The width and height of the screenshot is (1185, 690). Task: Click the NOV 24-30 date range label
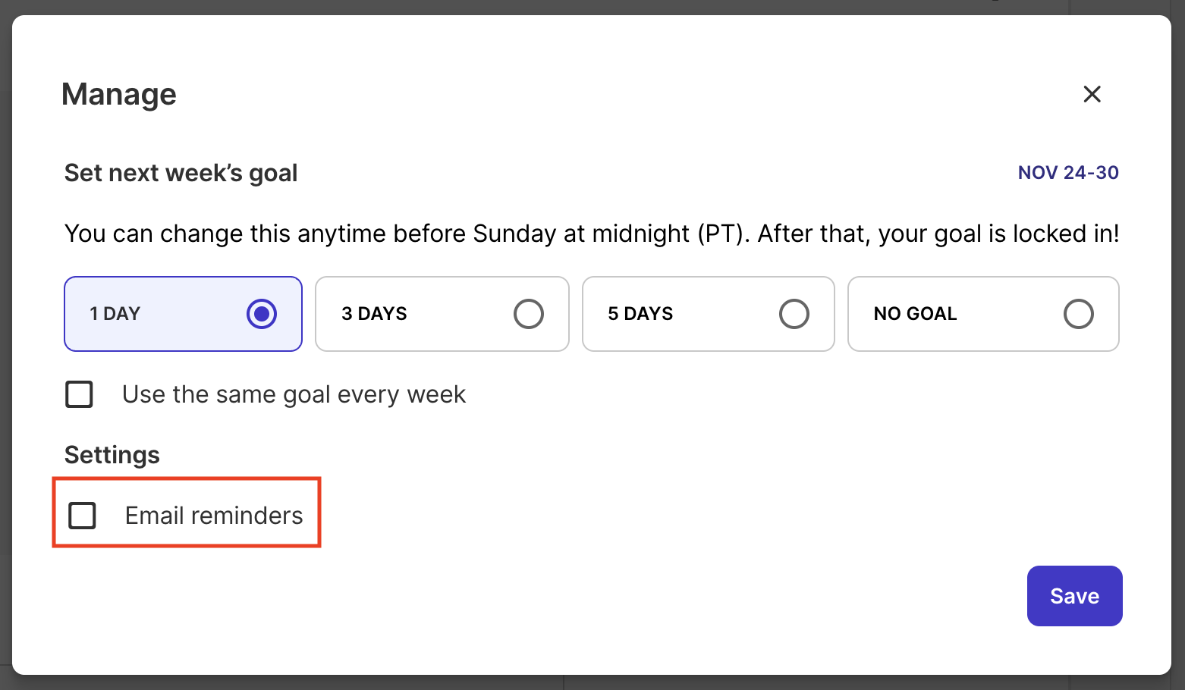point(1067,173)
